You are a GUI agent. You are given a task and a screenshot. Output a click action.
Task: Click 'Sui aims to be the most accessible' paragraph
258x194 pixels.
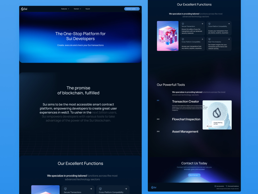(x=78, y=113)
